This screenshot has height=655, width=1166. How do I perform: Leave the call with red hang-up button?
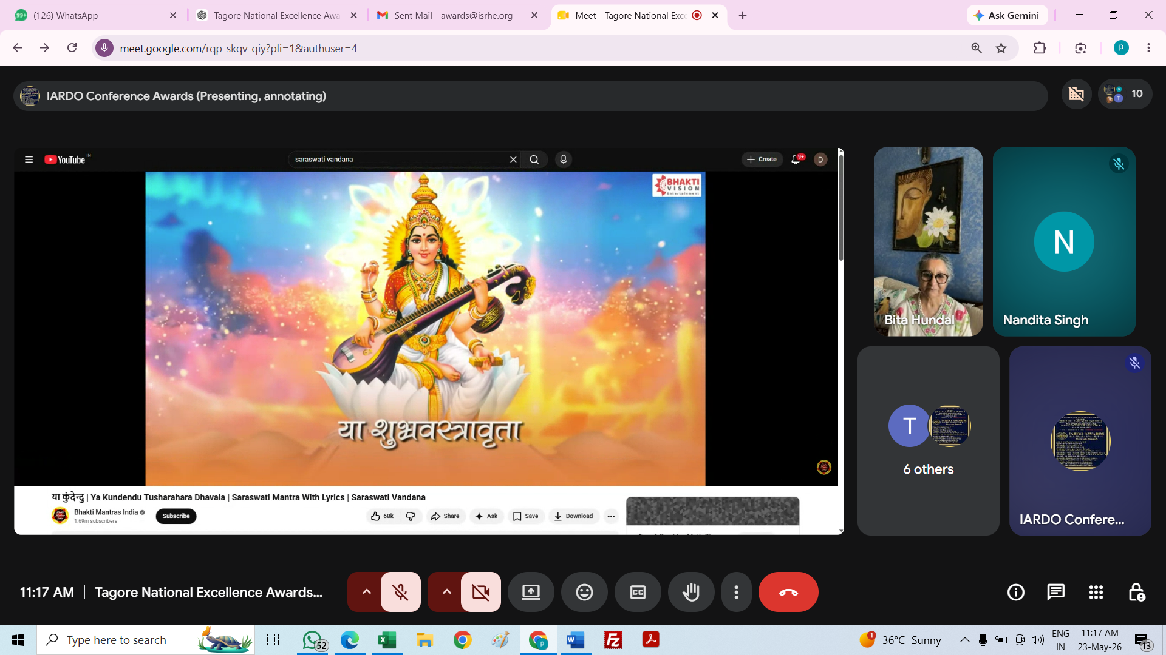coord(788,592)
